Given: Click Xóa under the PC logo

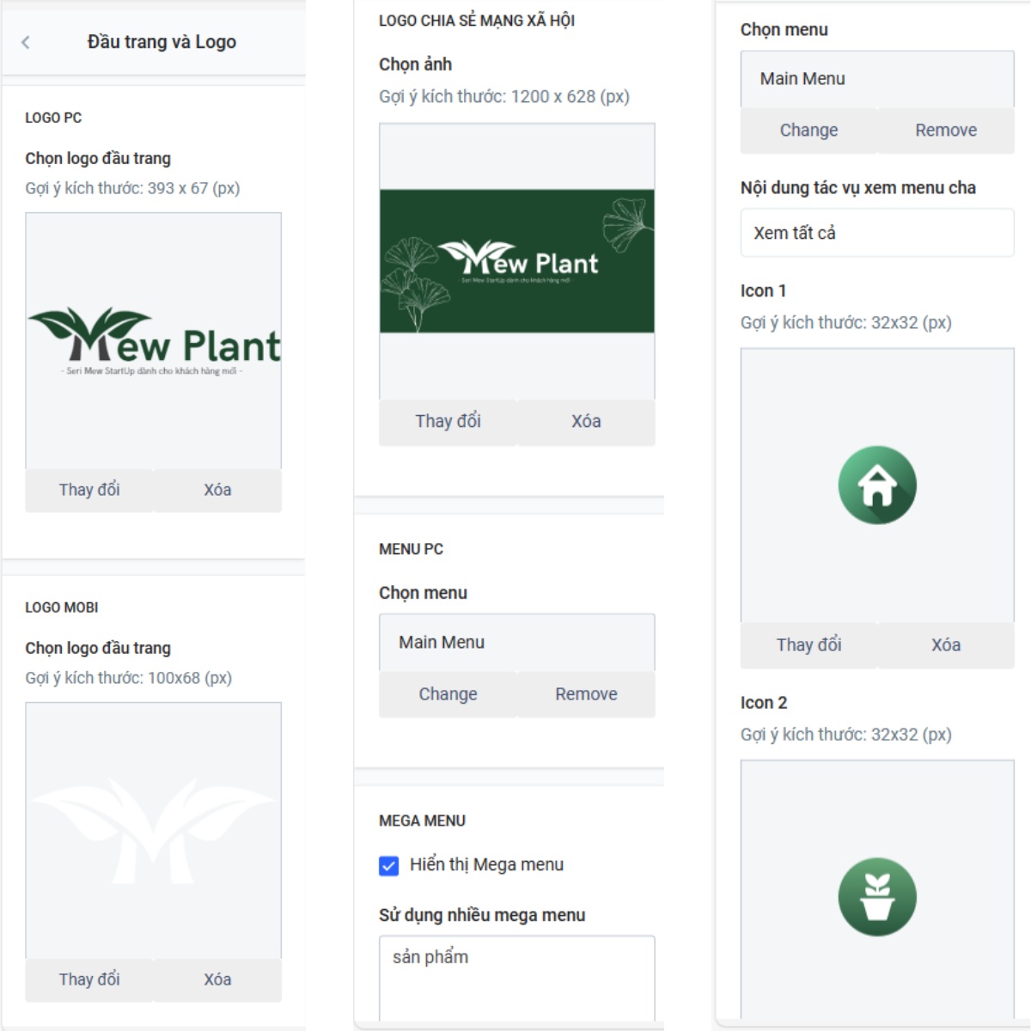Looking at the screenshot, I should (217, 490).
